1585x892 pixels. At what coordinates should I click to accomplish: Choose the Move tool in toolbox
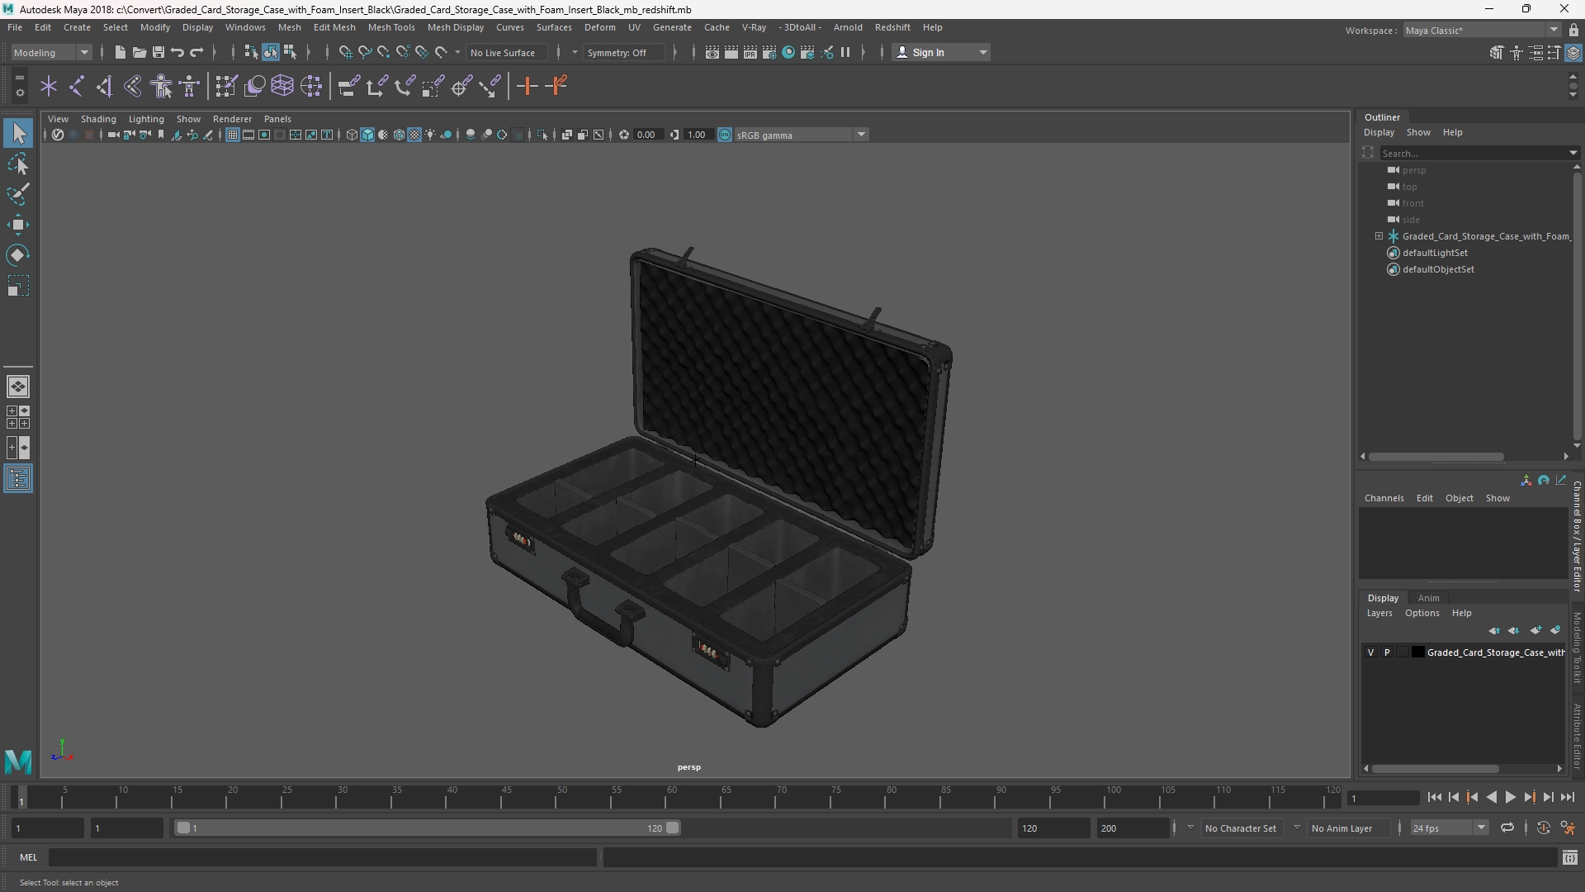point(18,225)
